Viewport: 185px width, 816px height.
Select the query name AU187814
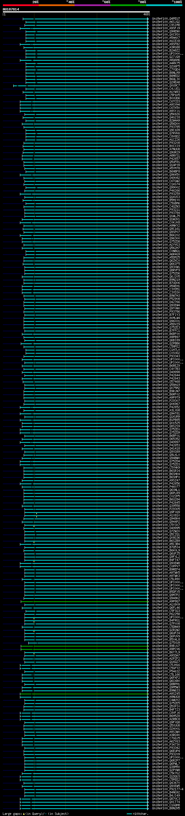click(11, 10)
